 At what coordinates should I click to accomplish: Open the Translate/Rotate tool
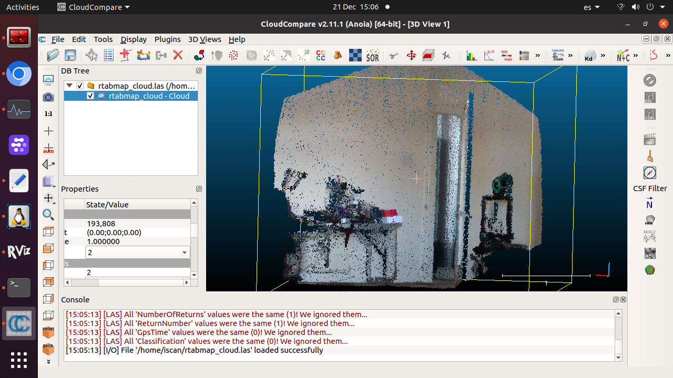pyautogui.click(x=411, y=55)
